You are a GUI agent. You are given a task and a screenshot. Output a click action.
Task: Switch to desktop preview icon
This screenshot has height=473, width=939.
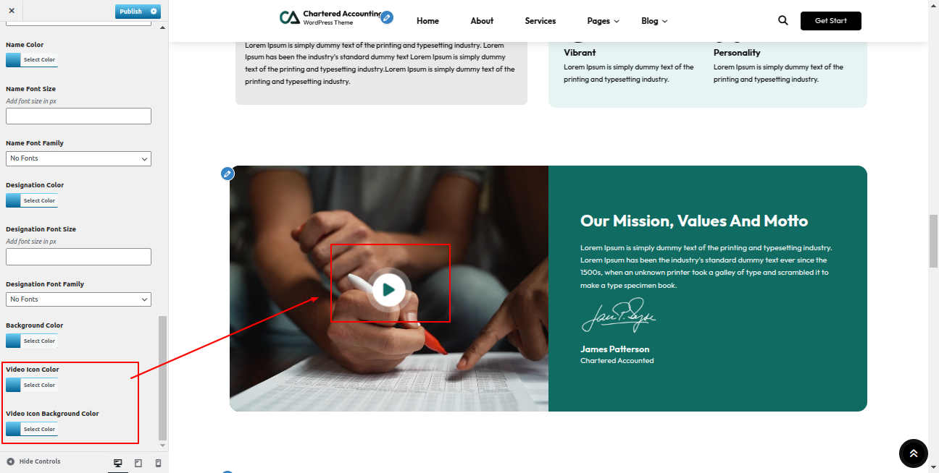pyautogui.click(x=118, y=463)
